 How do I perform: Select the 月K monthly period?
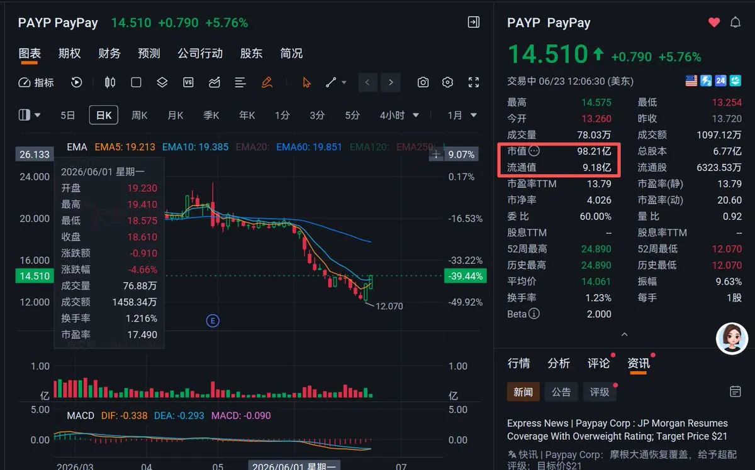(x=176, y=115)
